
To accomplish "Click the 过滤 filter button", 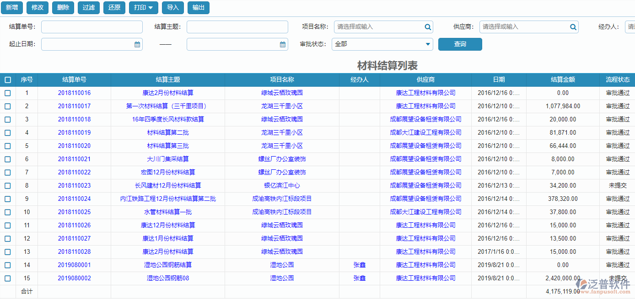I will tap(88, 8).
